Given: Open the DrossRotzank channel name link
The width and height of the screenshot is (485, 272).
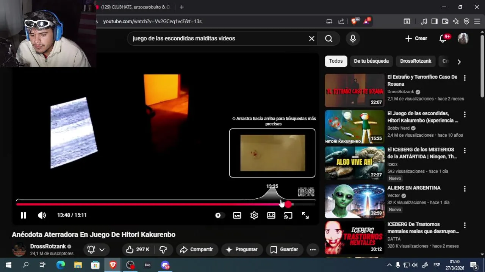Looking at the screenshot, I should (x=48, y=246).
